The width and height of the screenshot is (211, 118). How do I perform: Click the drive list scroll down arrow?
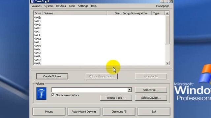click(167, 63)
